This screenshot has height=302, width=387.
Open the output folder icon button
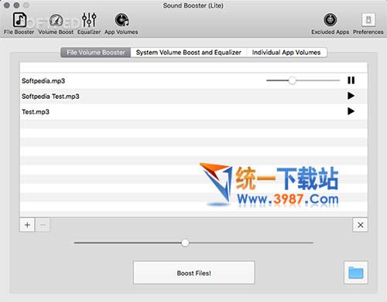(x=356, y=273)
